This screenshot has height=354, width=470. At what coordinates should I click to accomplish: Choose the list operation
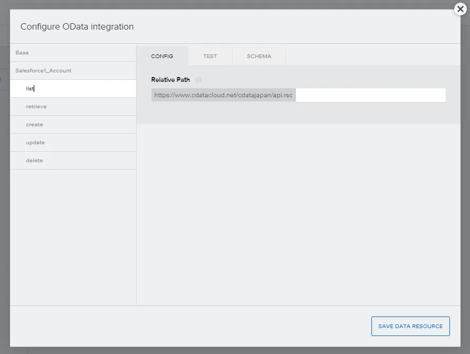(x=30, y=89)
